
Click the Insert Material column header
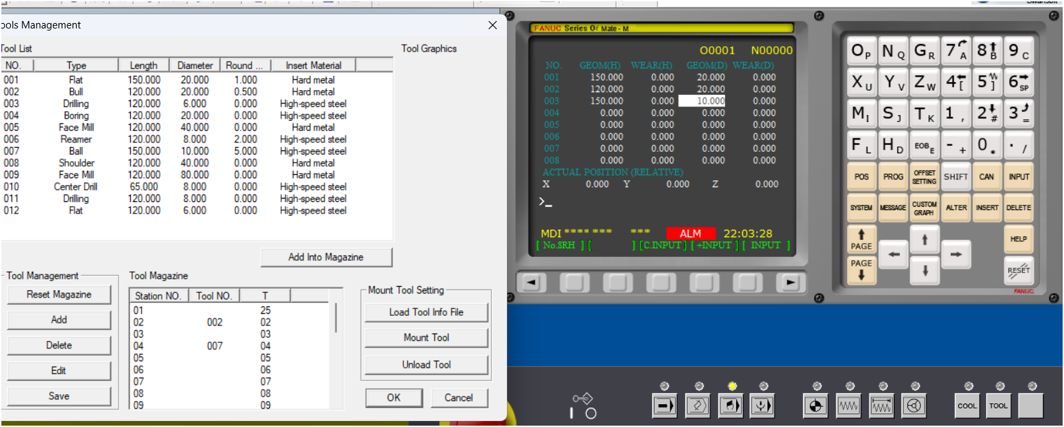[x=313, y=66]
